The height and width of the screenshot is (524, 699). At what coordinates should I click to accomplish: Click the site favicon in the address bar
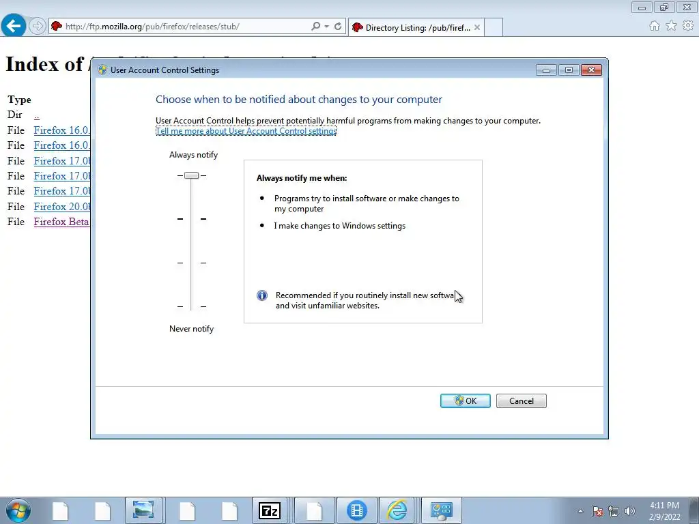point(57,27)
